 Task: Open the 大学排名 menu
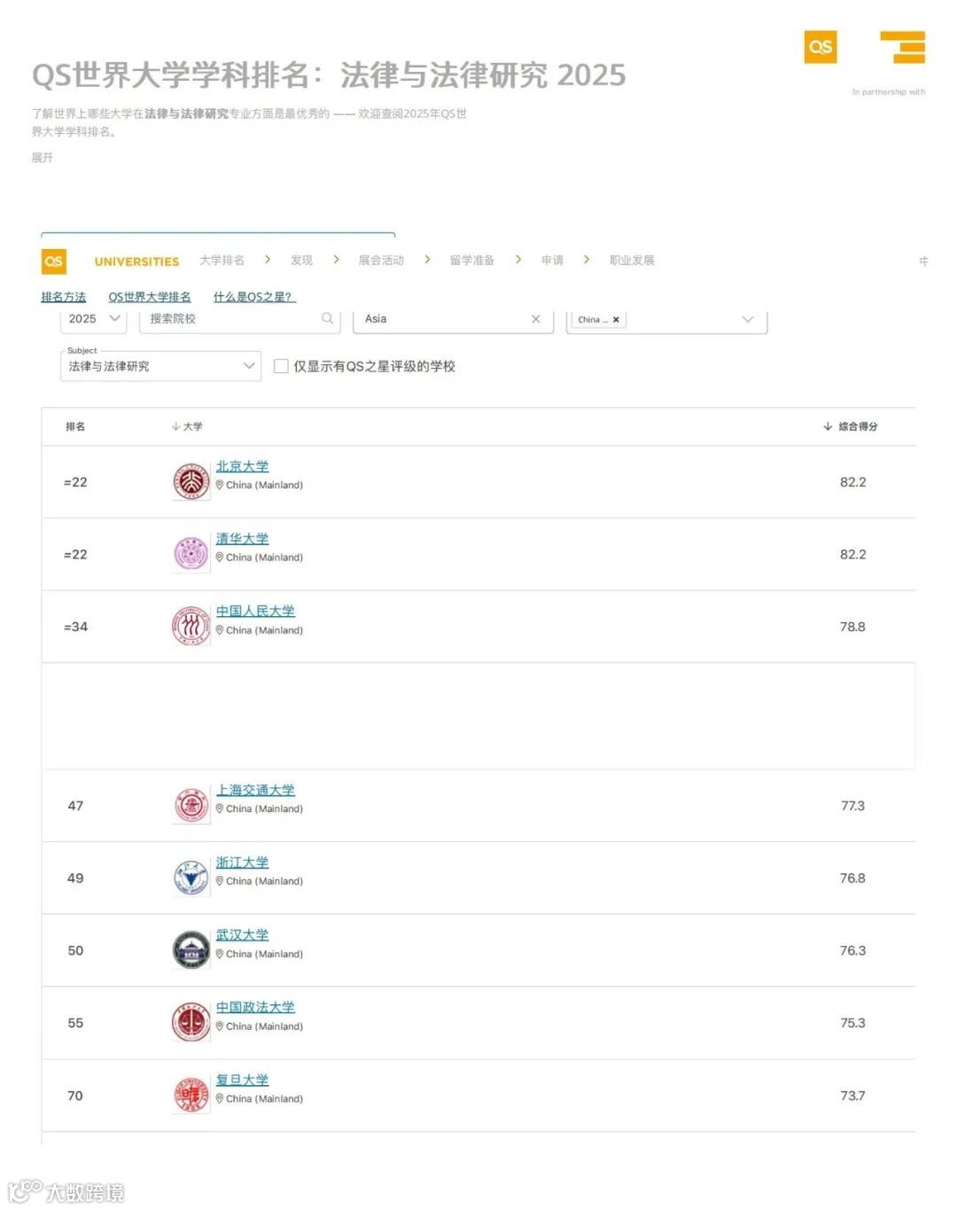coord(222,261)
